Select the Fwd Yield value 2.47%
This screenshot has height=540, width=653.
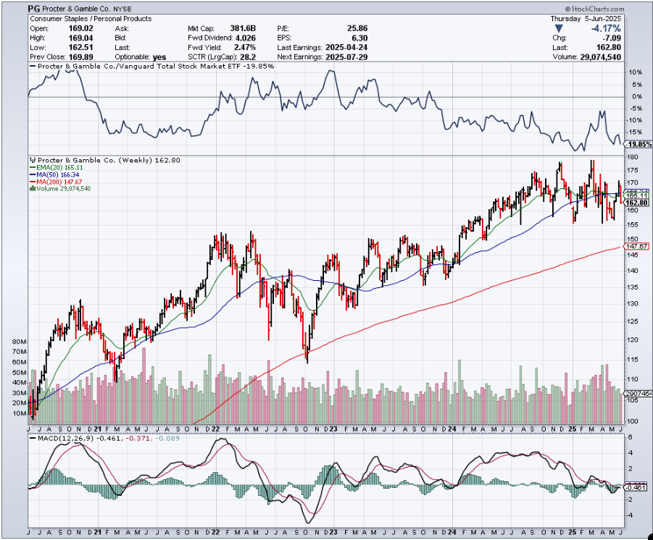245,48
